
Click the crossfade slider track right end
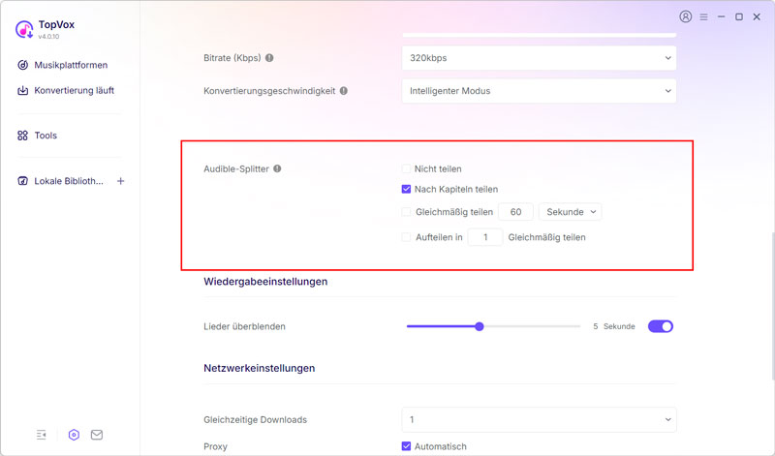[x=577, y=326]
